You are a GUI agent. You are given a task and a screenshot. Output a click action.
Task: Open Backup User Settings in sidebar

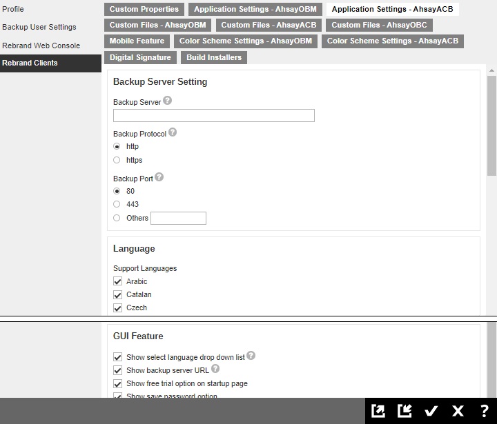click(x=39, y=27)
